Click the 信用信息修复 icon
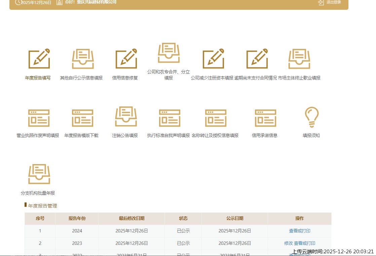376x256 pixels. pos(126,59)
